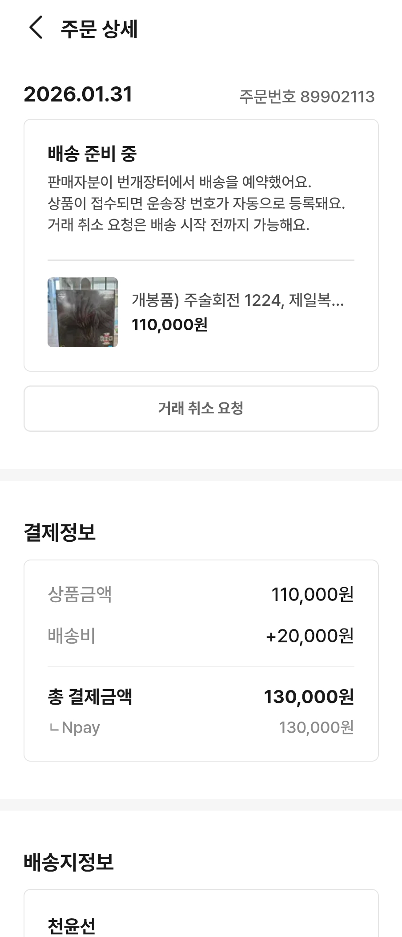Click the 주문 상세 page title
This screenshot has width=402, height=937.
pos(99,29)
